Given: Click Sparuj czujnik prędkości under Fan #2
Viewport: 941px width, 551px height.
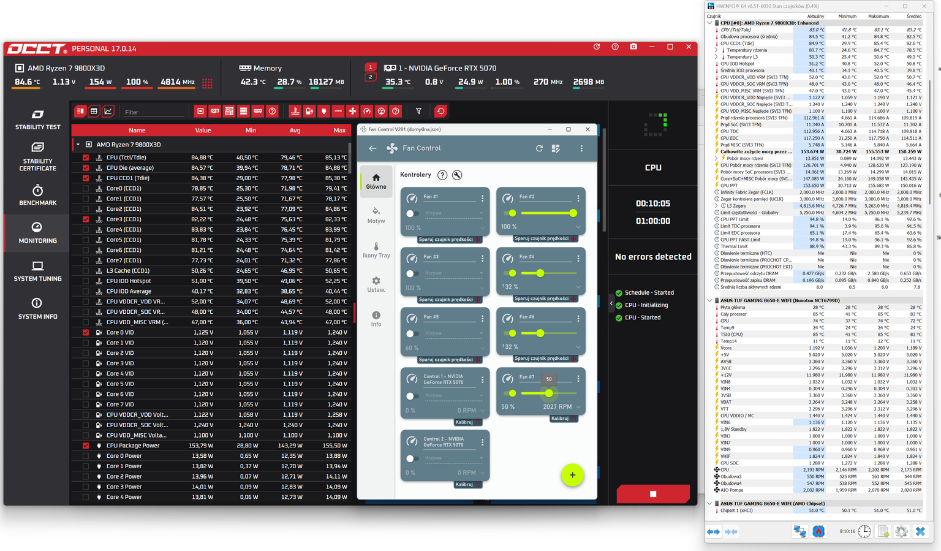Looking at the screenshot, I should 545,238.
